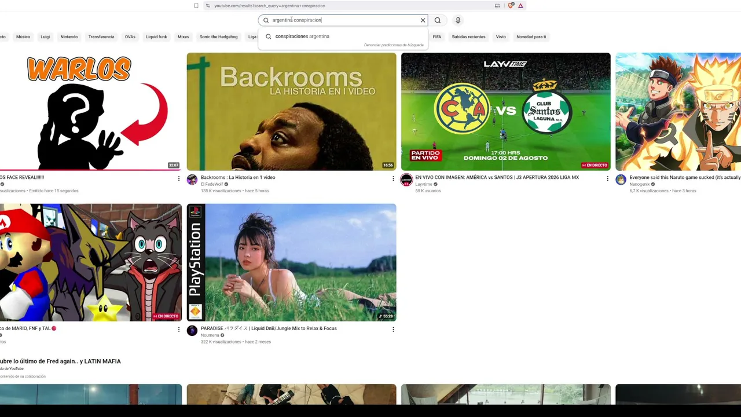Click the YouTube search magnifier button

click(438, 20)
